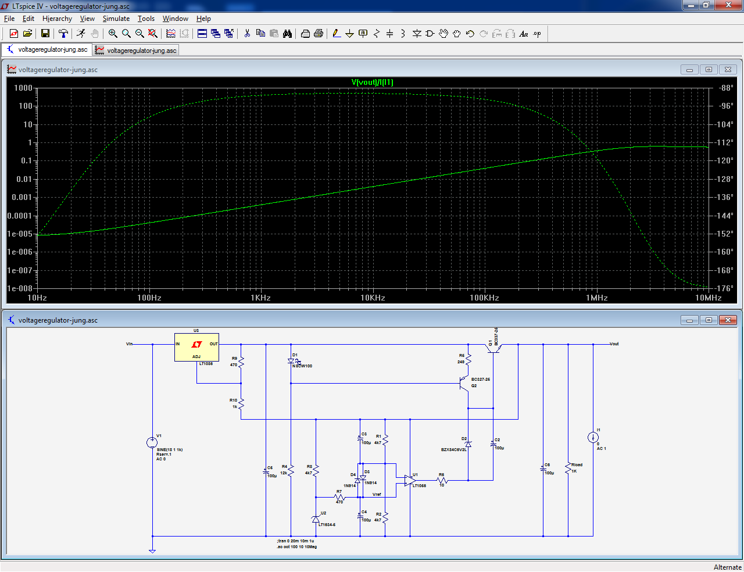Click the 10MHz label on frequency axis
Screen dimensions: 744x572
709,298
